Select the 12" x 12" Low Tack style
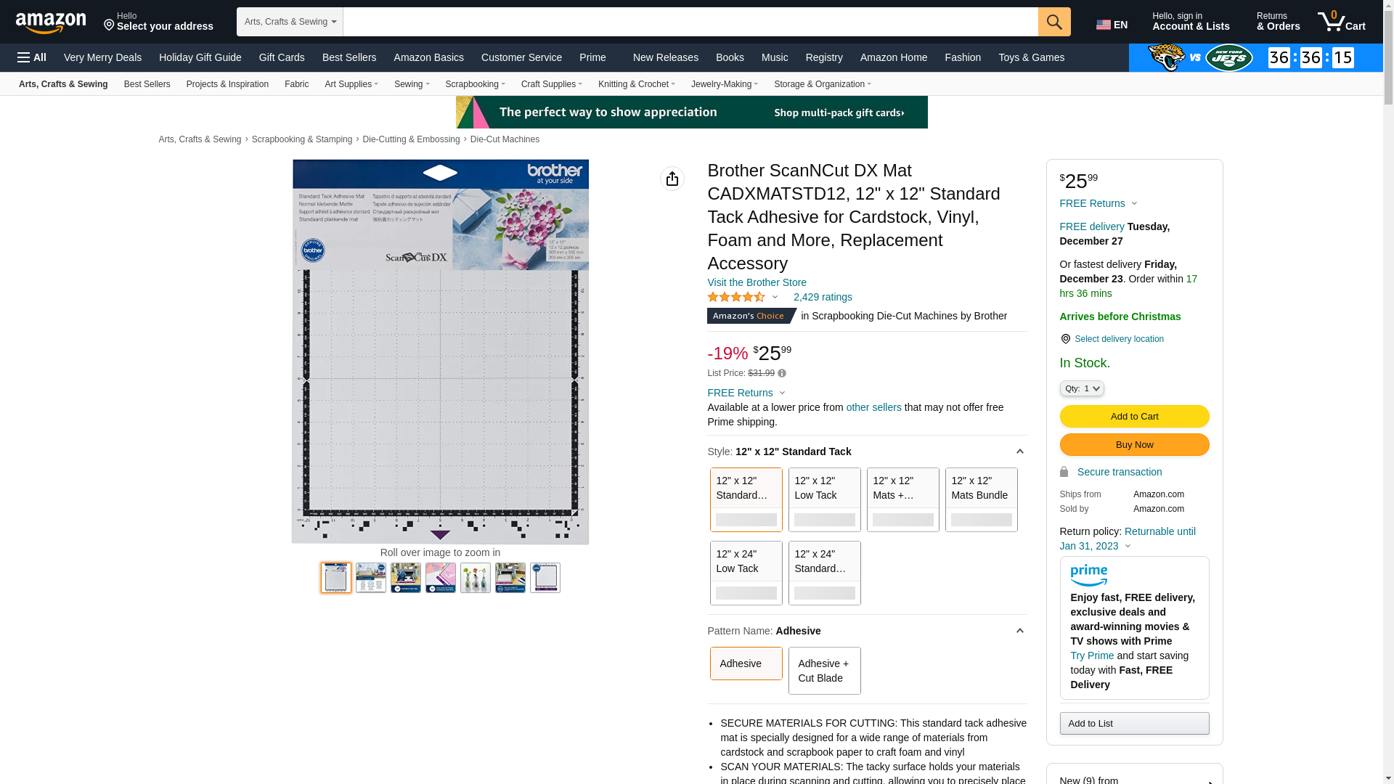Viewport: 1394px width, 784px height. [x=824, y=499]
